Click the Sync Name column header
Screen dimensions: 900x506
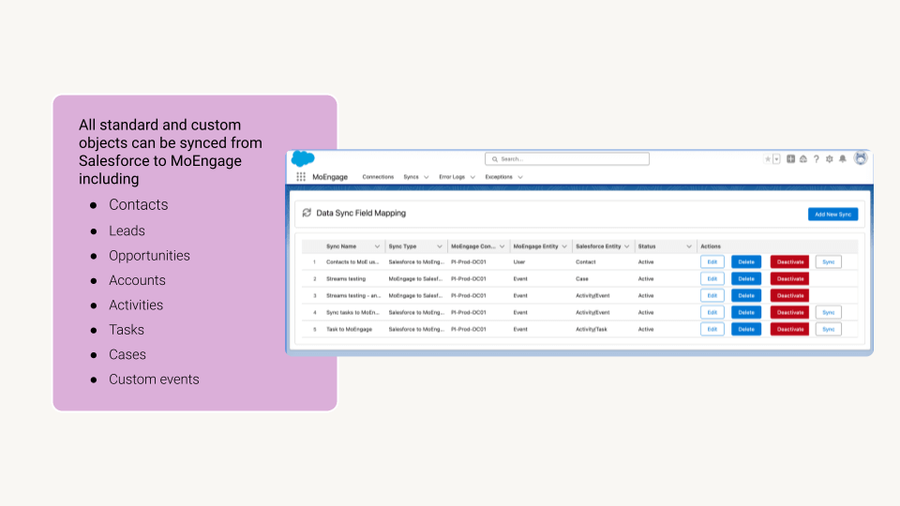click(341, 246)
